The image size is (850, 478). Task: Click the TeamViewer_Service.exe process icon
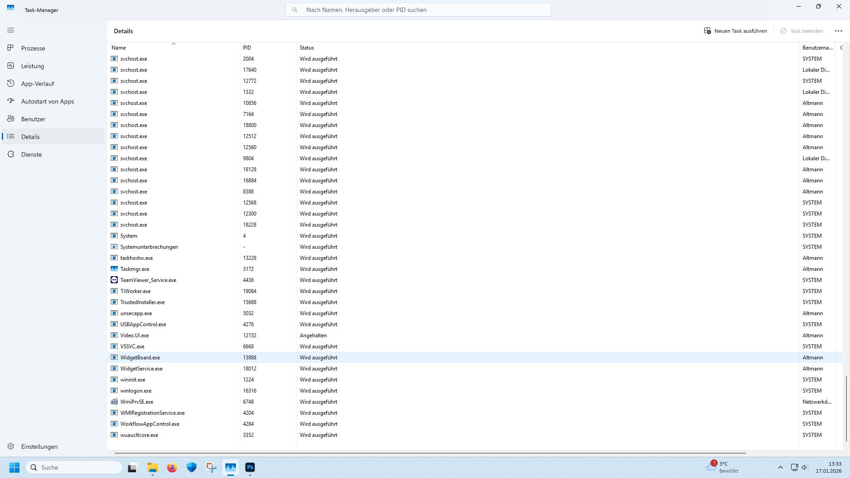(114, 280)
